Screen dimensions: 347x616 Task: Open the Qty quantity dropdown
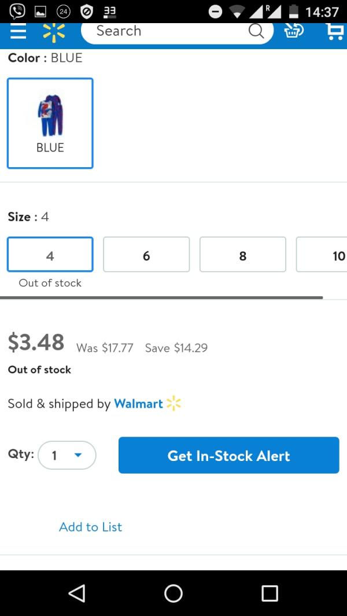coord(67,455)
